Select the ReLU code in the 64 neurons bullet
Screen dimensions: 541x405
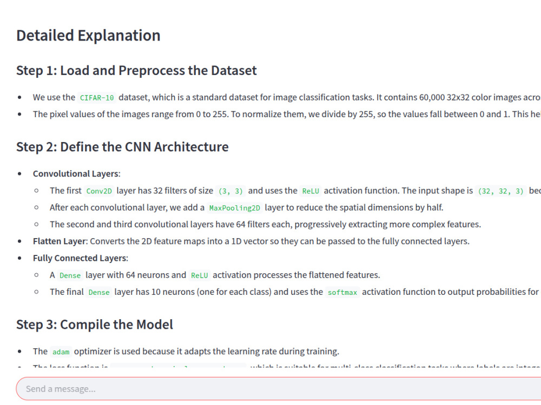coord(200,275)
